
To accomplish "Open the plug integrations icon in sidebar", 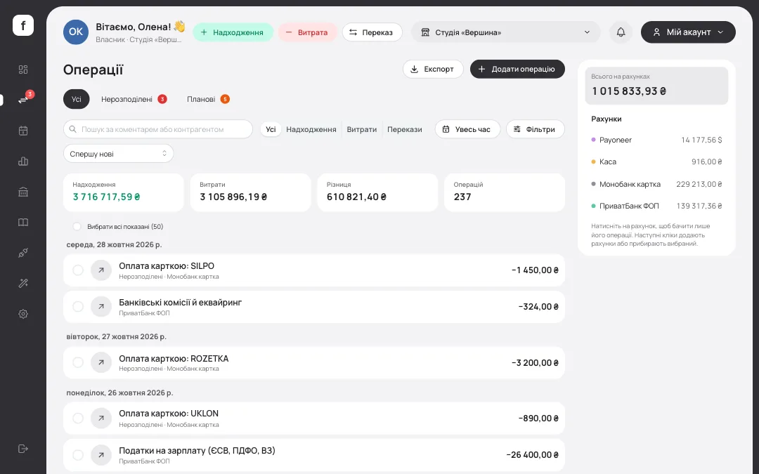I will tap(22, 253).
